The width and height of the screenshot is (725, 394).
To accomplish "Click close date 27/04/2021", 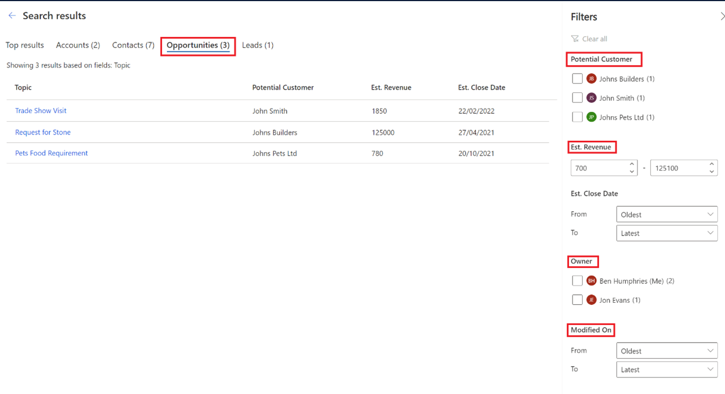I will 477,133.
